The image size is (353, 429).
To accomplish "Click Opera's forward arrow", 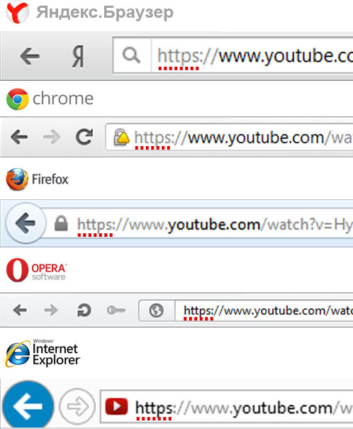I will pos(51,310).
